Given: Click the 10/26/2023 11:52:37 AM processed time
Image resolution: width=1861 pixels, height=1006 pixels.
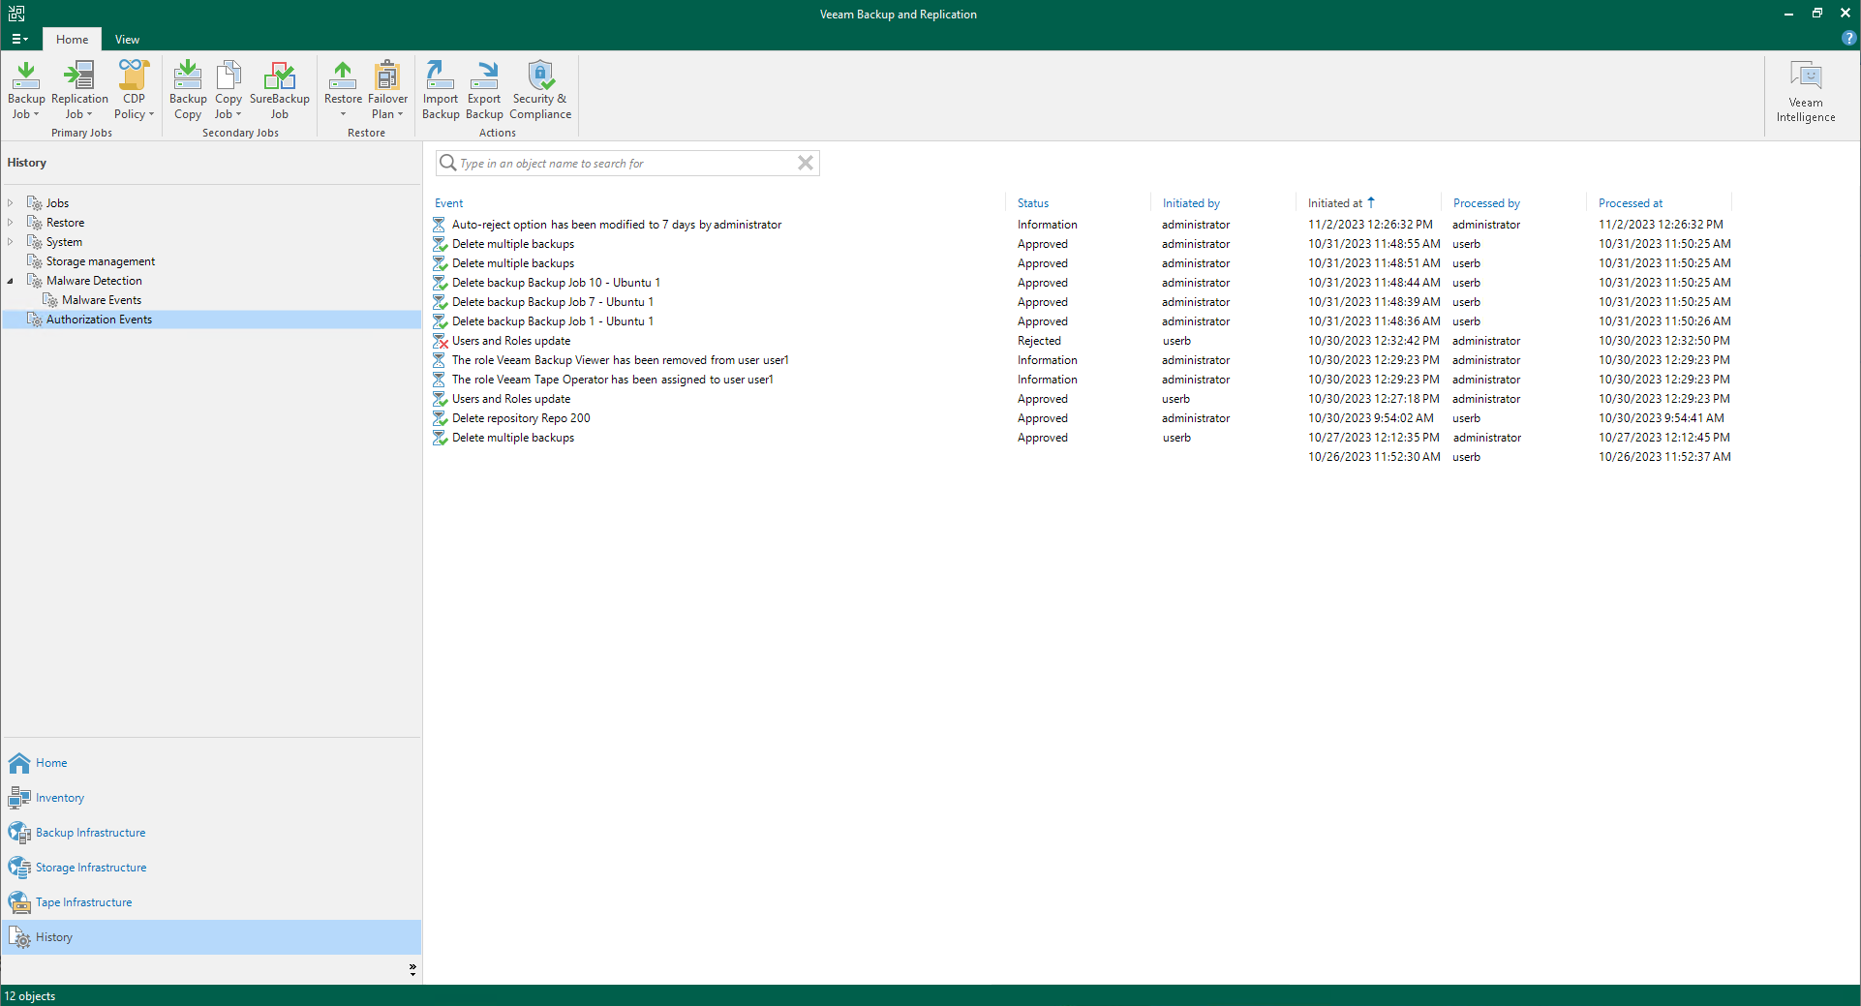Looking at the screenshot, I should coord(1664,457).
